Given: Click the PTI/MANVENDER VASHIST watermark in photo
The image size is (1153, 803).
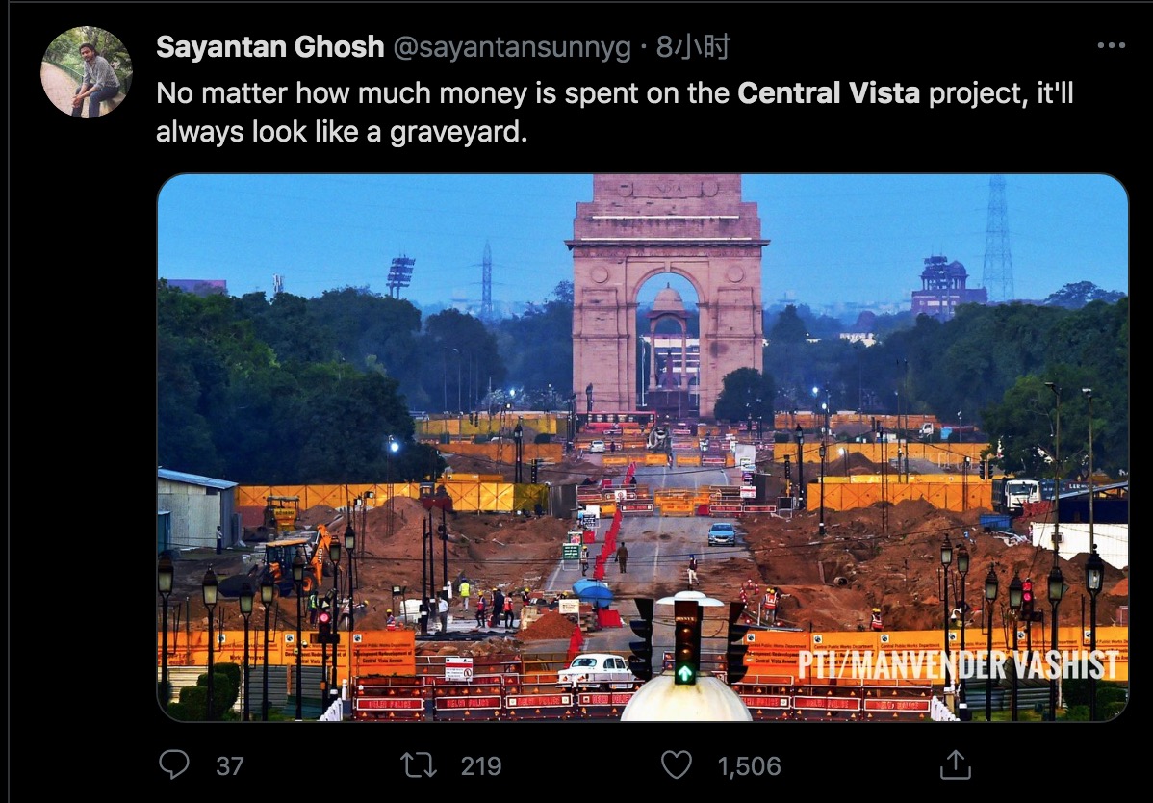Looking at the screenshot, I should pyautogui.click(x=959, y=664).
